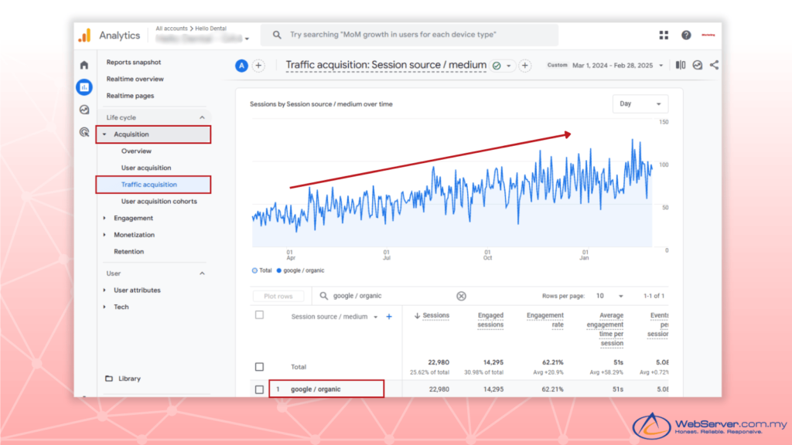792x445 pixels.
Task: Click the blue A segment chip
Action: tap(241, 66)
